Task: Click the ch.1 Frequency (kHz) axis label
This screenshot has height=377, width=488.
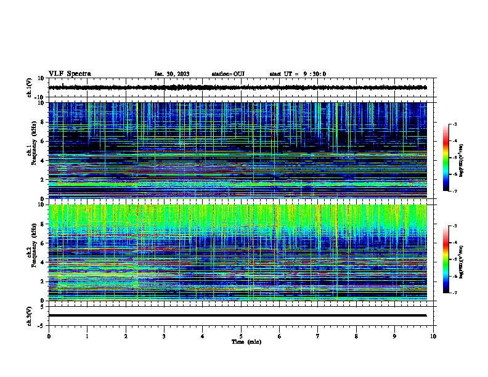Action: 32,143
